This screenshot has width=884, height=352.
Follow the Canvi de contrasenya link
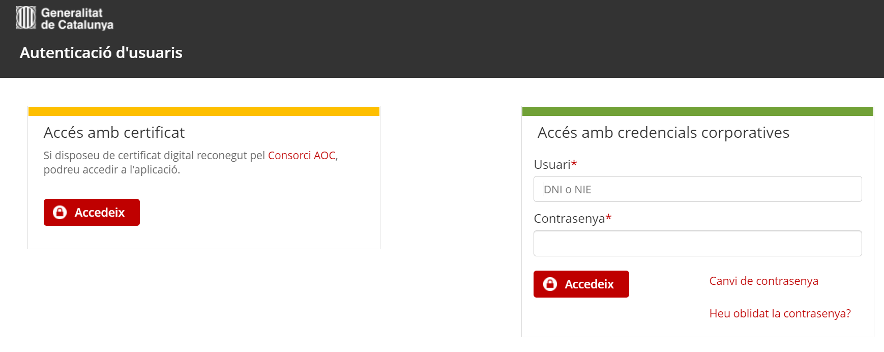(763, 281)
